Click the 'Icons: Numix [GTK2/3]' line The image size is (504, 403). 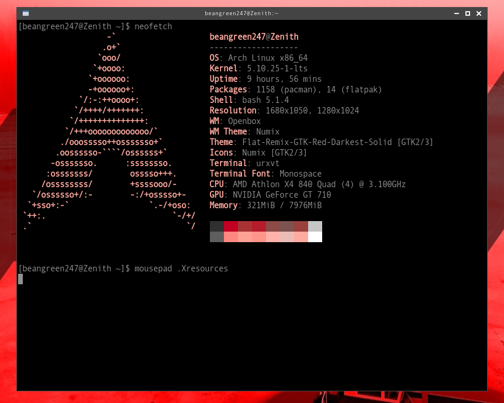pyautogui.click(x=258, y=153)
